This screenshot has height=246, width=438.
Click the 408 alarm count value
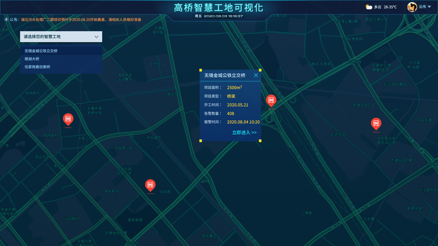(x=230, y=114)
